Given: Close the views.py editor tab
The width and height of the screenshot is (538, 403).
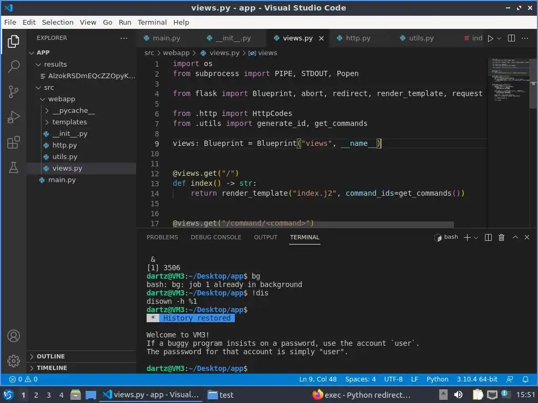Looking at the screenshot, I should tap(321, 38).
